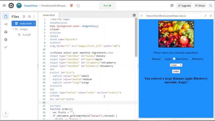Open Files panel three-dot menu
This screenshot has width=215, height=121.
click(34, 16)
